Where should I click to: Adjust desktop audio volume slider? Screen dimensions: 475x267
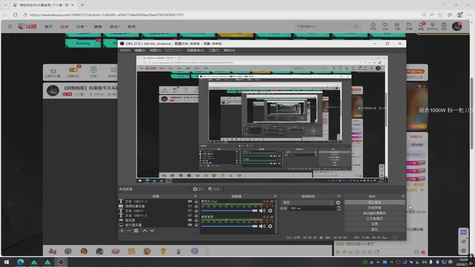coord(229,226)
